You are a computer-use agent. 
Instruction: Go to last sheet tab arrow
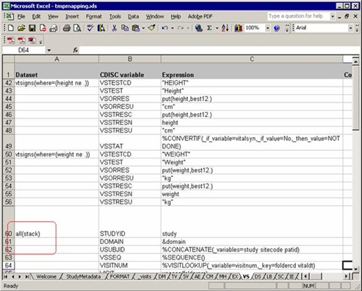click(x=27, y=276)
